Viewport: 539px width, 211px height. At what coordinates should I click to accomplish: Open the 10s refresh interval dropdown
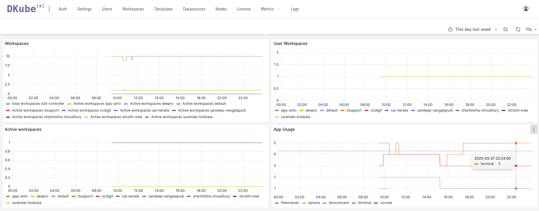coord(531,29)
